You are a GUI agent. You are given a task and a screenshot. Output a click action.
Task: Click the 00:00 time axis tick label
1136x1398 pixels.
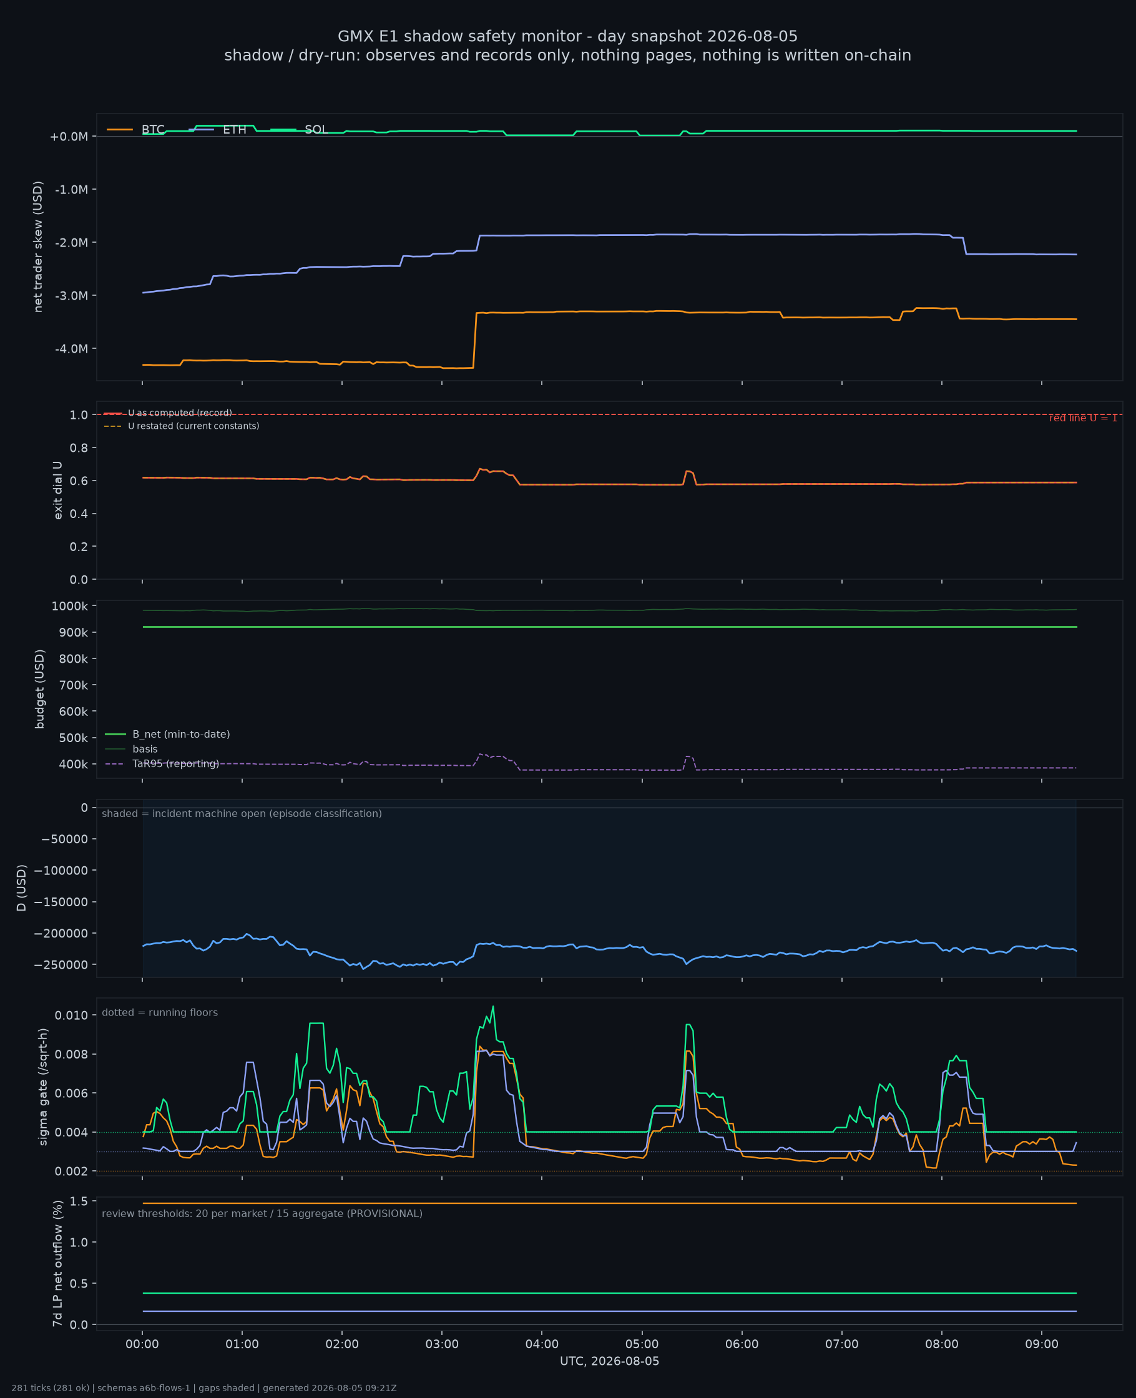click(x=142, y=1344)
